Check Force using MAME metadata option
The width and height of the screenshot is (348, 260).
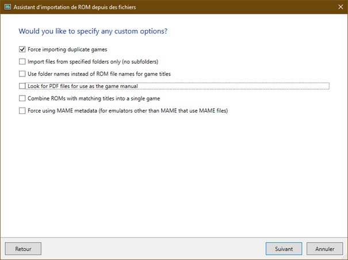[x=22, y=110]
